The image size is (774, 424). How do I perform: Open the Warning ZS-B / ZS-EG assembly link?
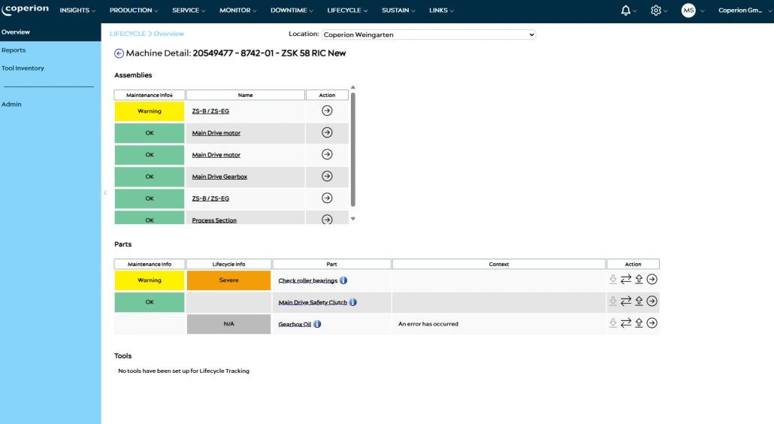210,111
